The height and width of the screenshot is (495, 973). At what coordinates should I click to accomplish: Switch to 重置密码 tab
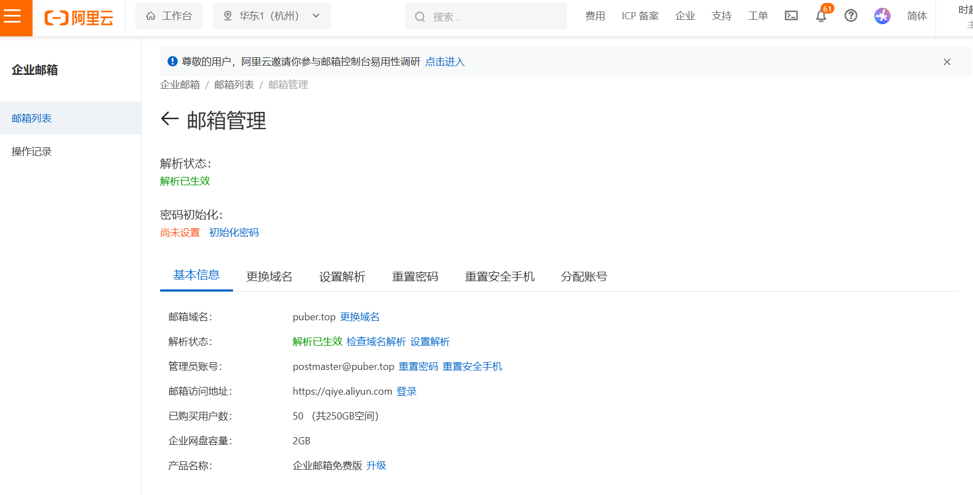415,276
